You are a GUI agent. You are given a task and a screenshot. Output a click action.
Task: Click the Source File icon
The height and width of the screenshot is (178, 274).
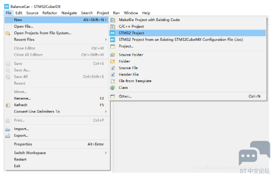113,68
